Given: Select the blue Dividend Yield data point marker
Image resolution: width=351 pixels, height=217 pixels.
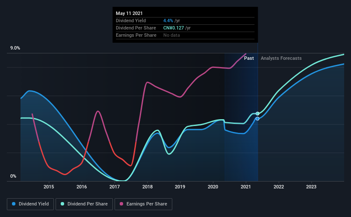Looking at the screenshot, I should click(257, 119).
